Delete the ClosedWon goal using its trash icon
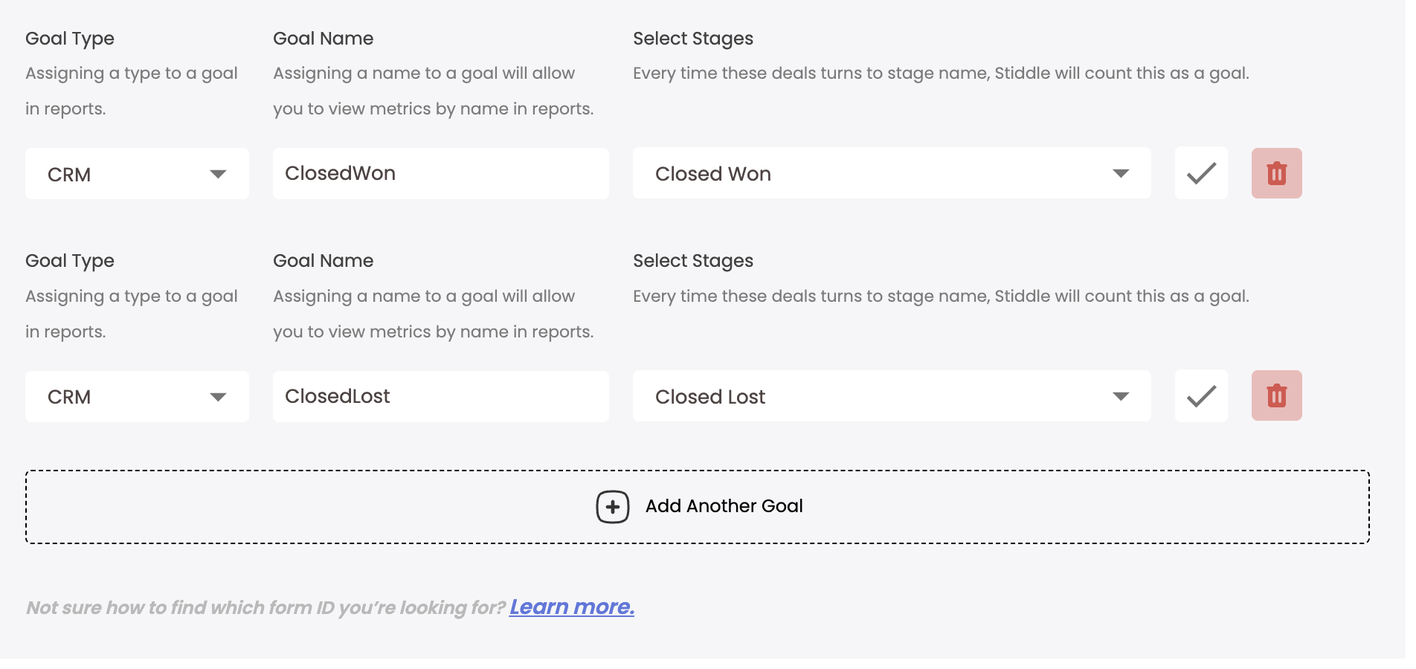This screenshot has width=1416, height=669. coord(1276,174)
